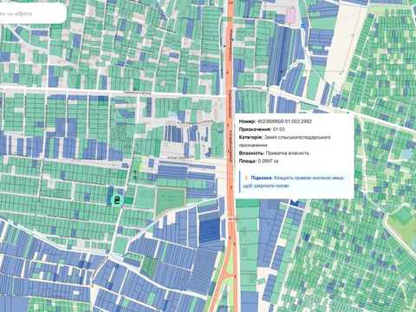Screen dimensions: 416x312
Task: Focus the address search field
Action: [32, 13]
